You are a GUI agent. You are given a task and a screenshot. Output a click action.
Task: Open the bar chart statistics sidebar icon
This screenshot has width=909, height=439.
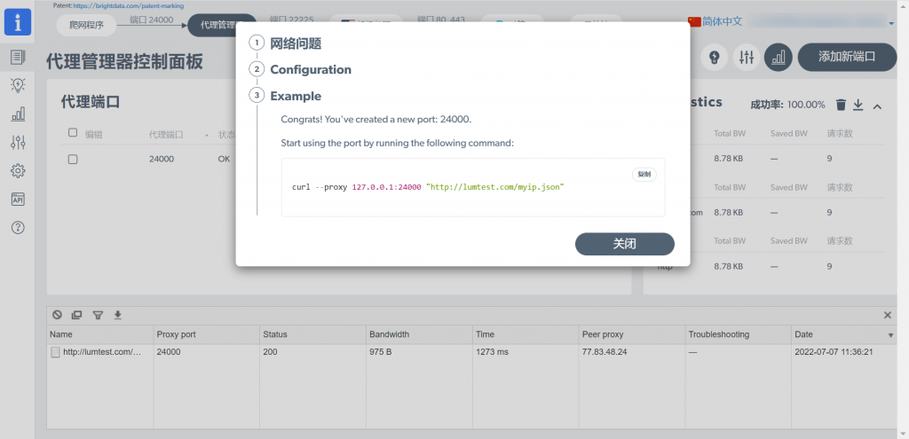point(18,114)
